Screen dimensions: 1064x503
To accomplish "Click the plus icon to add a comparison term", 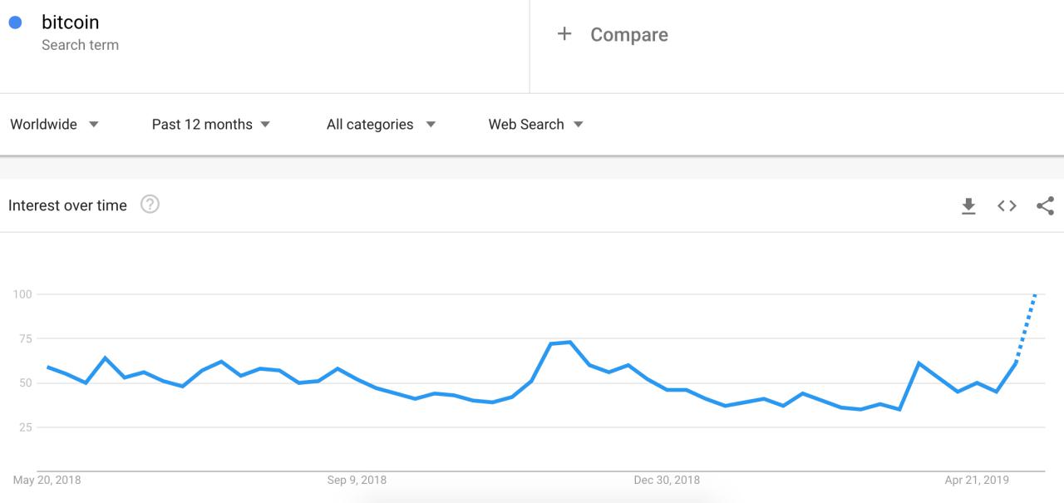I will point(564,34).
